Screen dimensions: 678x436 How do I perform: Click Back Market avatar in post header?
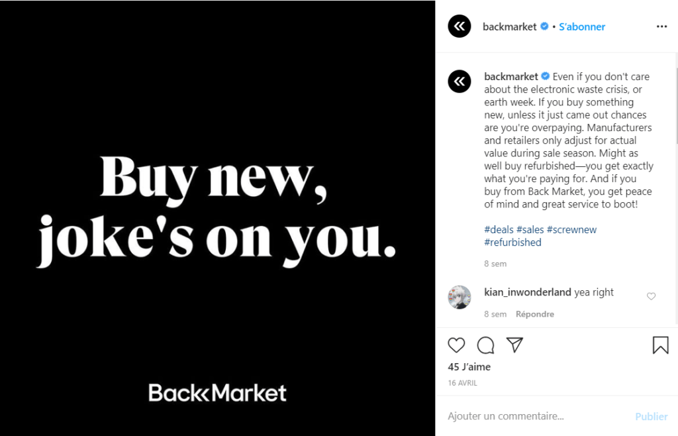coord(460,27)
